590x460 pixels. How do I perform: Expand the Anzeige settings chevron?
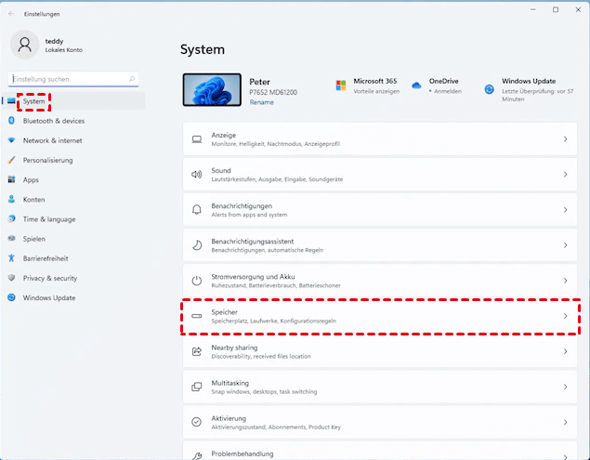click(565, 139)
